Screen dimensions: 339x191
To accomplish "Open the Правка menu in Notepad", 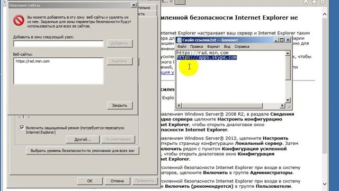I will pos(197,47).
